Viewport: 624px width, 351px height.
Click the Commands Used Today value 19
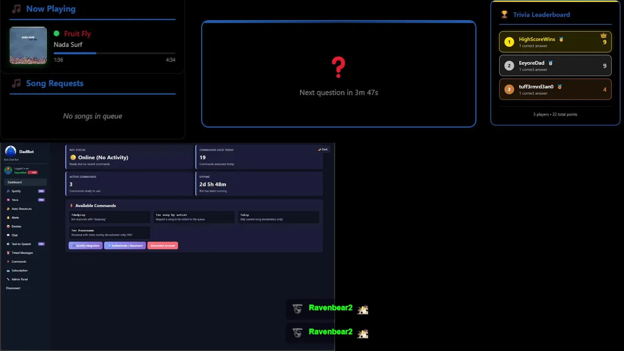pyautogui.click(x=202, y=157)
